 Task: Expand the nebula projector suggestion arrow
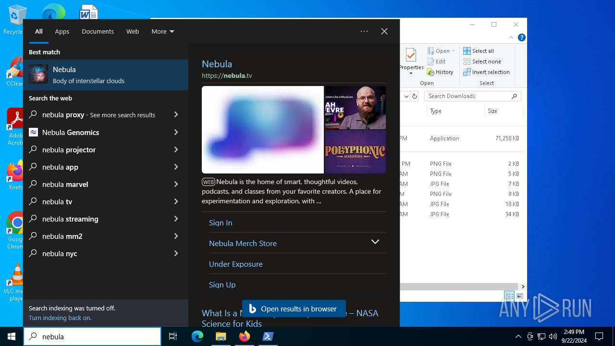176,149
